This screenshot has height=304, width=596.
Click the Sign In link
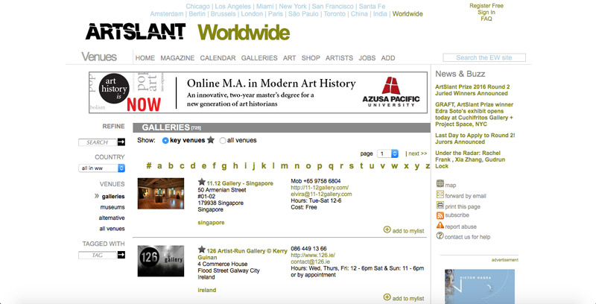click(x=486, y=12)
